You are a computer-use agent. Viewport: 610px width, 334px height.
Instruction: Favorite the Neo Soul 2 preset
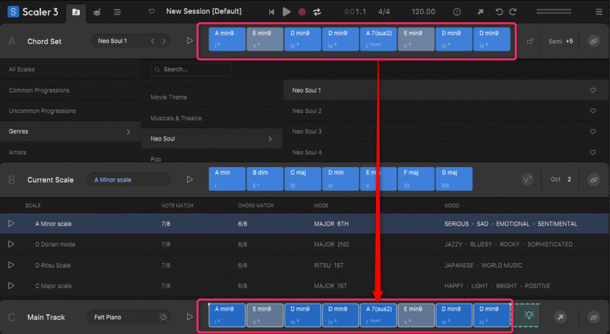coord(593,111)
